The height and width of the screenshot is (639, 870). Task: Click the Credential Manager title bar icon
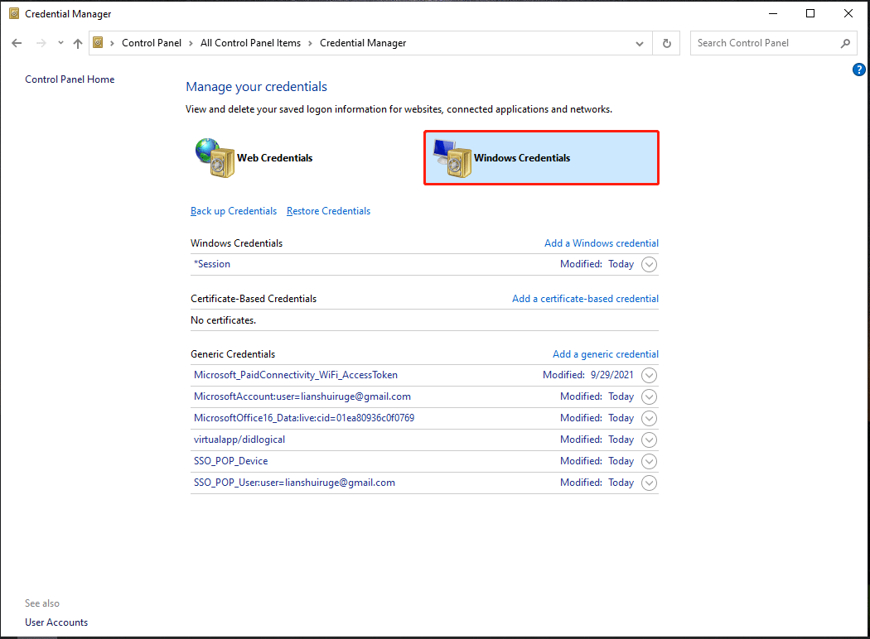[14, 13]
